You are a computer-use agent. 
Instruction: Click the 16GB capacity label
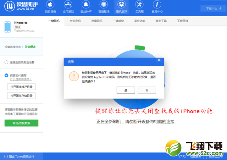point(17,27)
